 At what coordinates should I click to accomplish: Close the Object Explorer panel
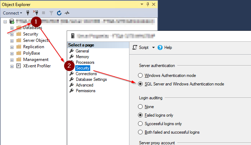point(154,4)
